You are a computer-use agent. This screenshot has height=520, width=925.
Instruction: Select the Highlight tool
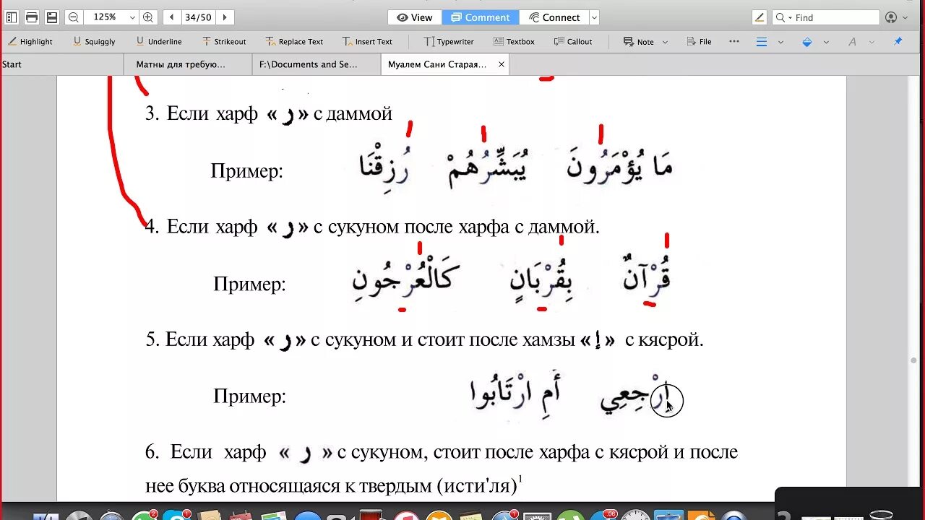pyautogui.click(x=30, y=42)
